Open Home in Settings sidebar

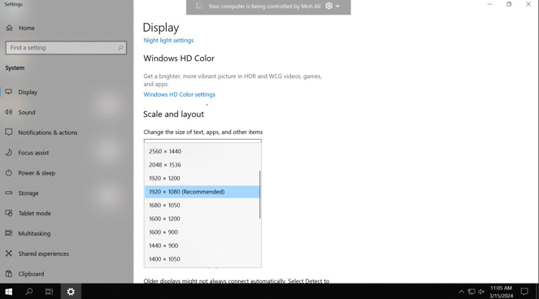27,28
